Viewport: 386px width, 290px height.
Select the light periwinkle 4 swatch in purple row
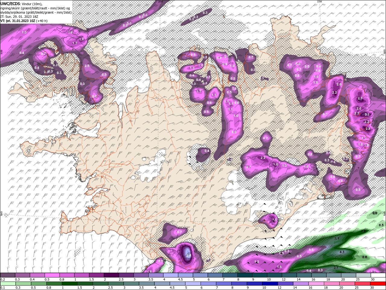tap(171, 275)
